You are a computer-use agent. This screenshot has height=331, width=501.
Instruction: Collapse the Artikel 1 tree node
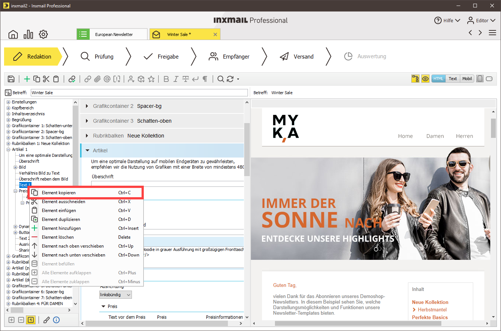point(9,149)
